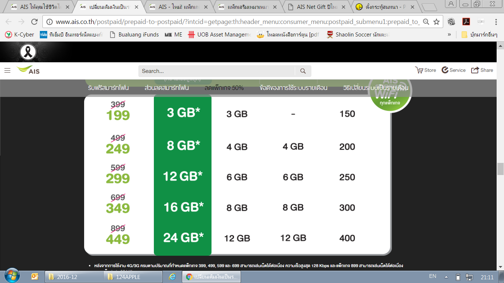
Task: Click the AIS Search input field
Action: click(x=217, y=71)
